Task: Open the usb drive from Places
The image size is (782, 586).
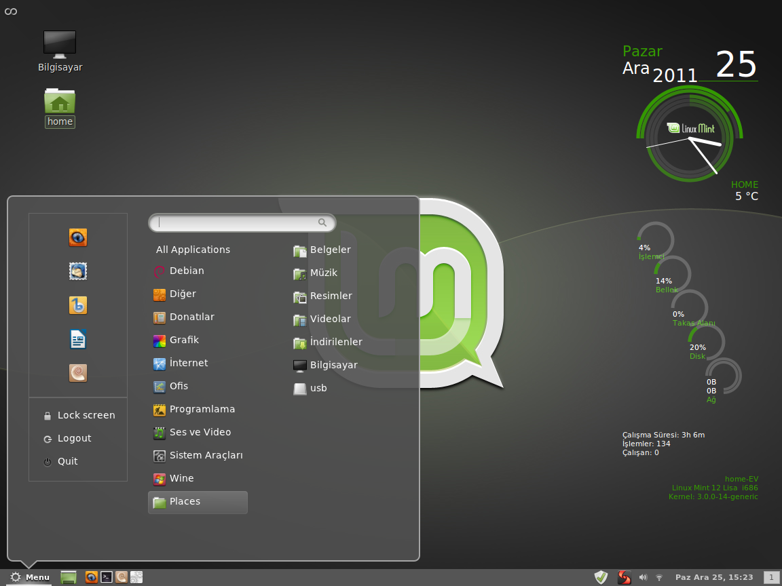Action: [x=310, y=388]
